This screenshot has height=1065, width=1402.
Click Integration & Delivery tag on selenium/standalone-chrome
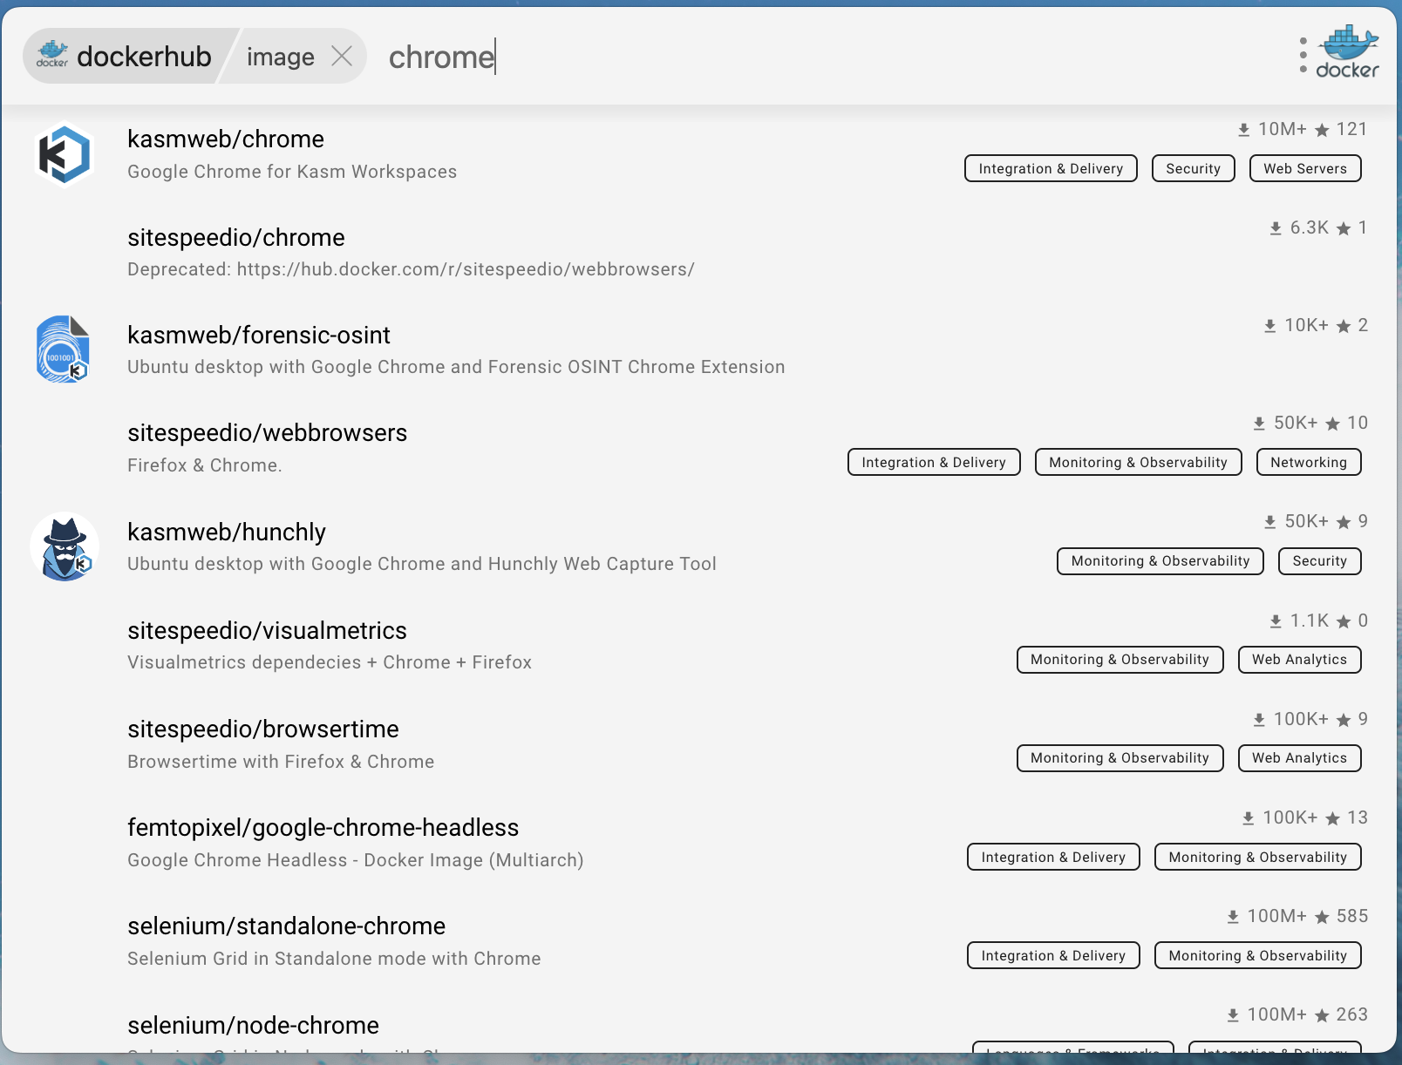coord(1053,955)
